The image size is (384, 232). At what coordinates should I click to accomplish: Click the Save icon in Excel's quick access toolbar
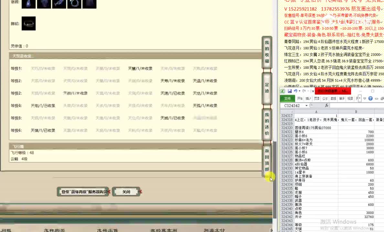(x=290, y=91)
